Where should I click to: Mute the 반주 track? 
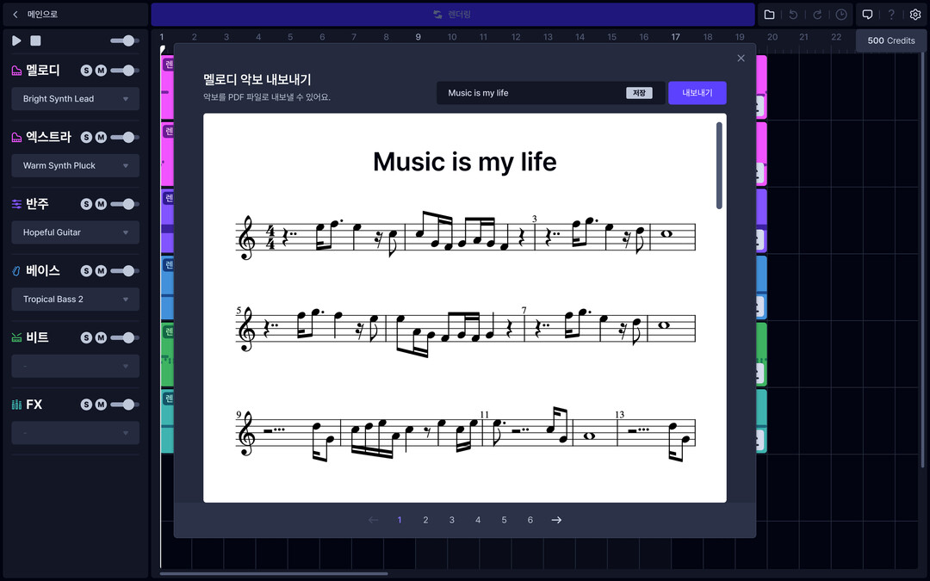(101, 204)
